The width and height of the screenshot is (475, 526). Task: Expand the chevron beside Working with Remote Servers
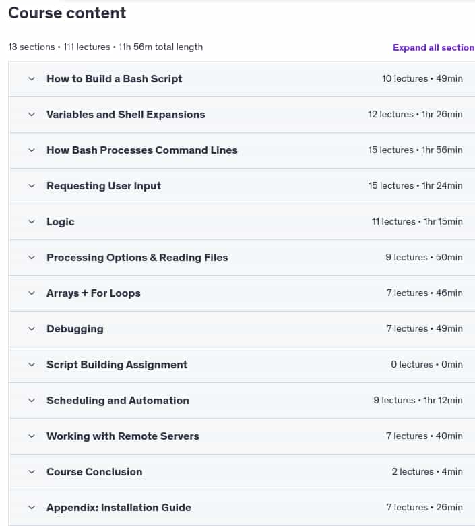point(32,436)
